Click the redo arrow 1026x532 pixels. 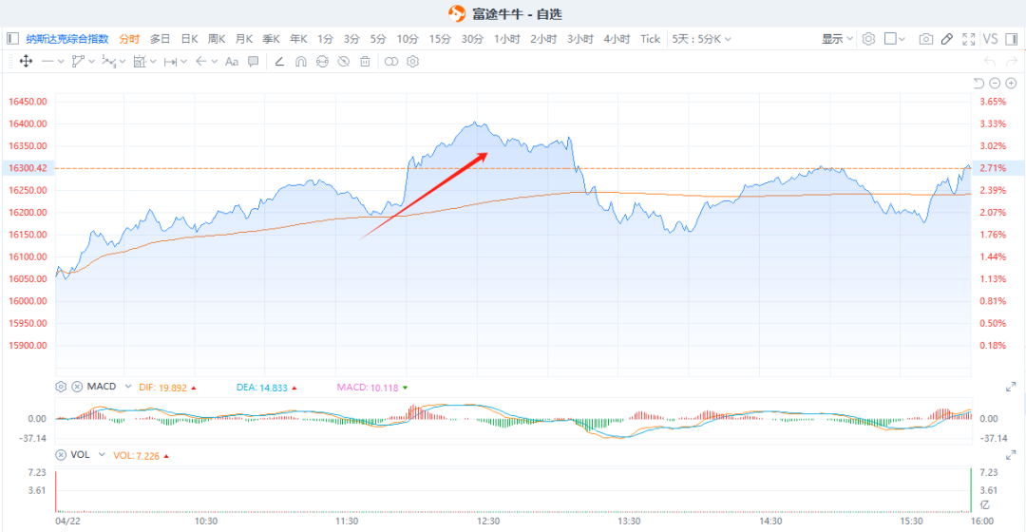tap(1012, 62)
